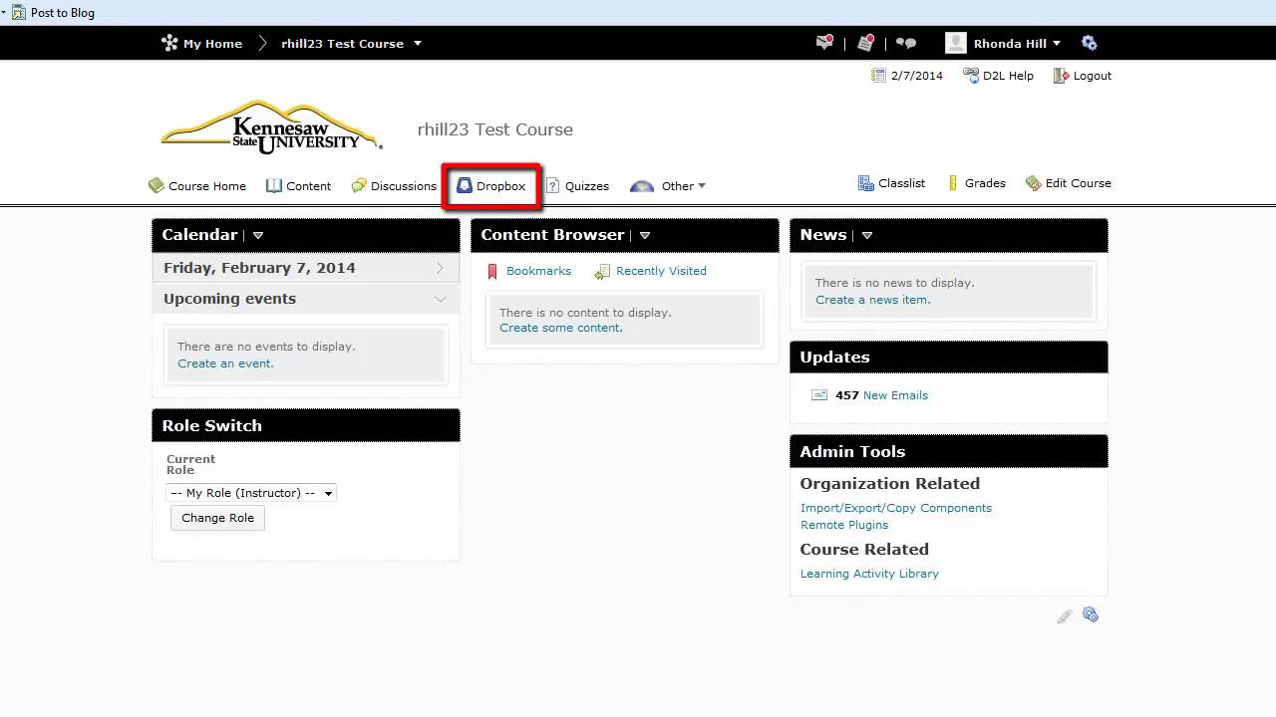This screenshot has width=1276, height=717.
Task: Click Create some content link
Action: (561, 328)
